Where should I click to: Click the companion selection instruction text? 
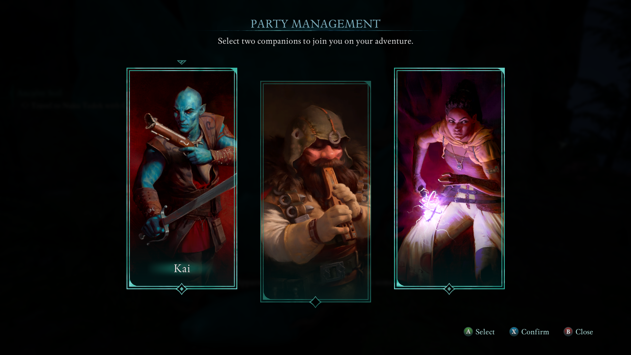[x=315, y=41]
